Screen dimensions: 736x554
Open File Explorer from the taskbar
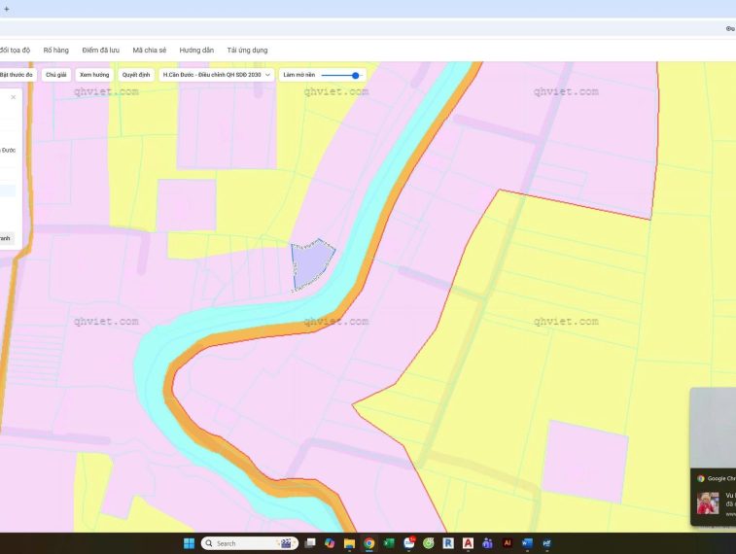pyautogui.click(x=349, y=543)
